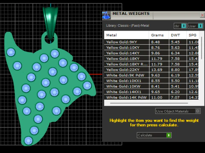The width and height of the screenshot is (205, 153).
Task: Click the vertical scrollbar of metal list
Action: 202,48
